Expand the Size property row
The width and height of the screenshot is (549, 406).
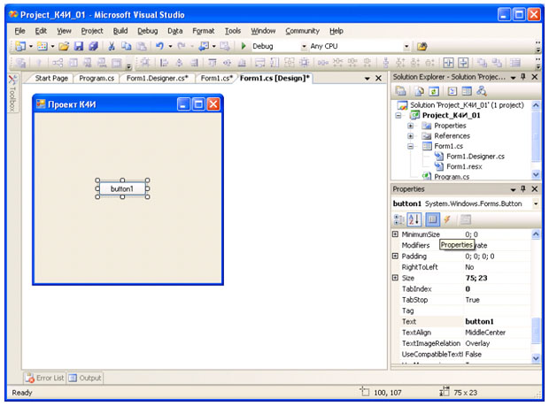pos(395,278)
